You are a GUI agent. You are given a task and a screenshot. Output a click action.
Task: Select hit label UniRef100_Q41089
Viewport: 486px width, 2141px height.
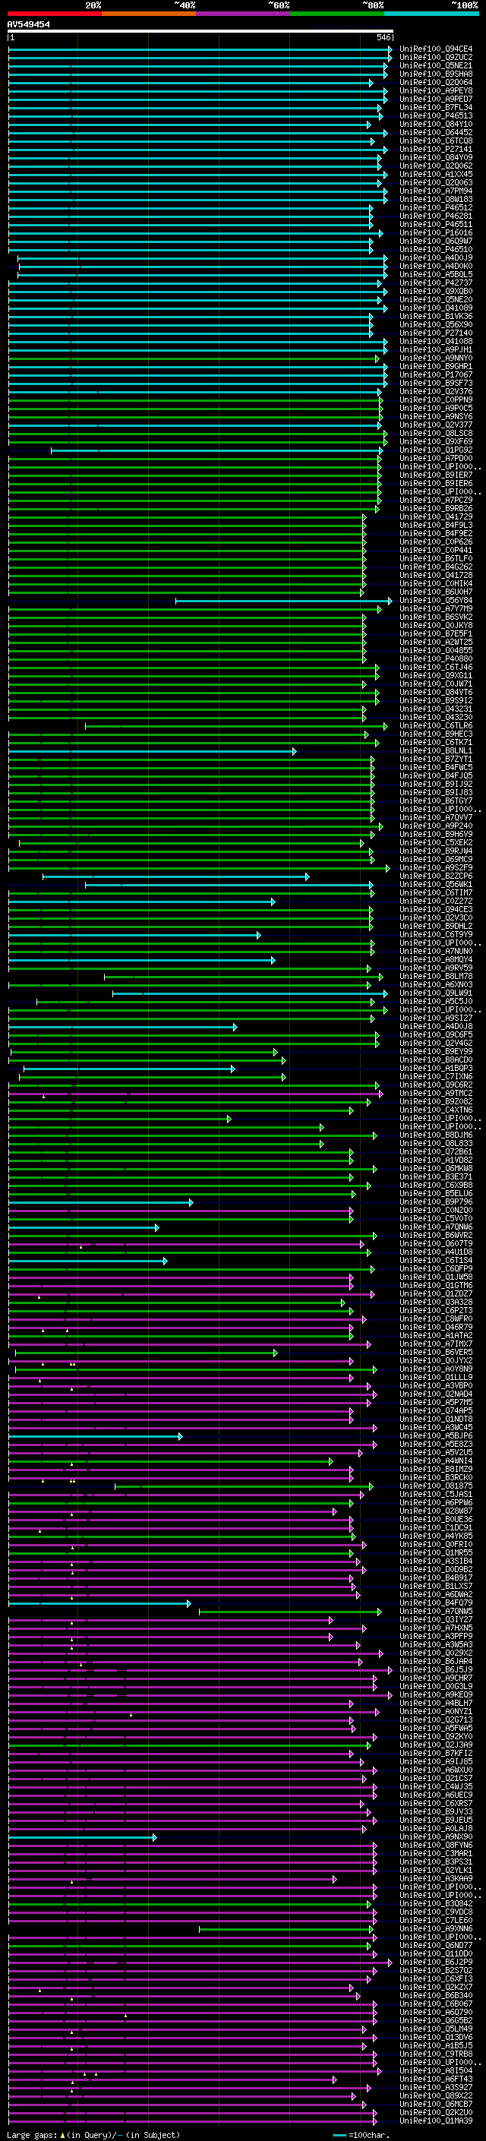(435, 308)
